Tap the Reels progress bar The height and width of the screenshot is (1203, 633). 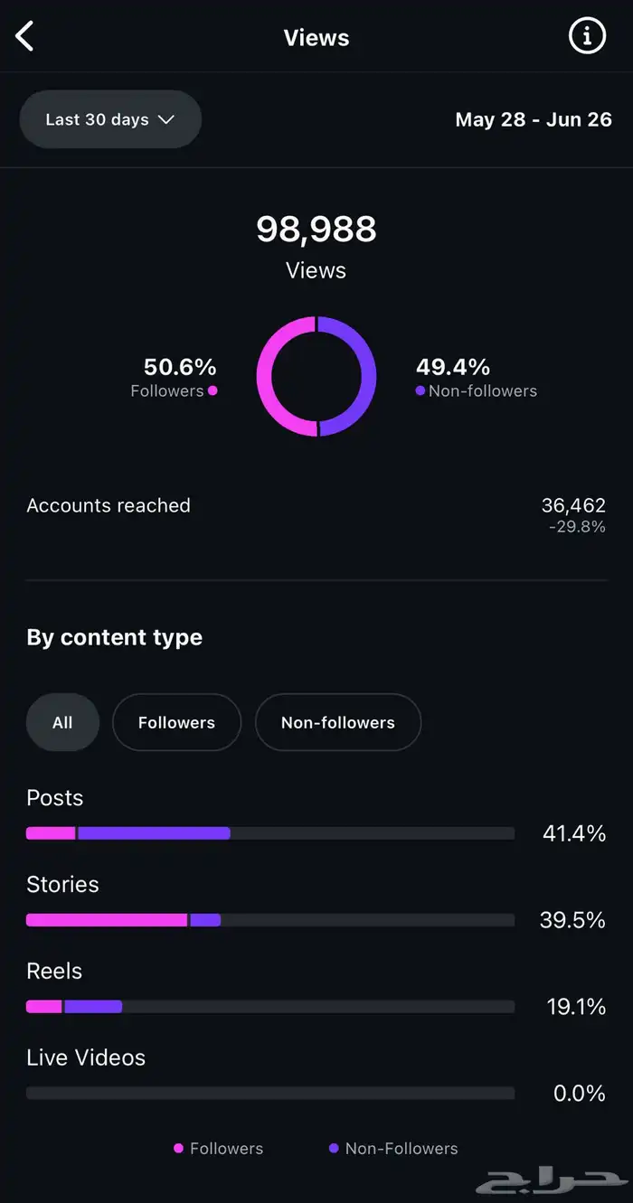click(270, 1006)
